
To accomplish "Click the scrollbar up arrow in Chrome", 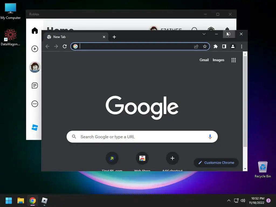I will pos(245,54).
